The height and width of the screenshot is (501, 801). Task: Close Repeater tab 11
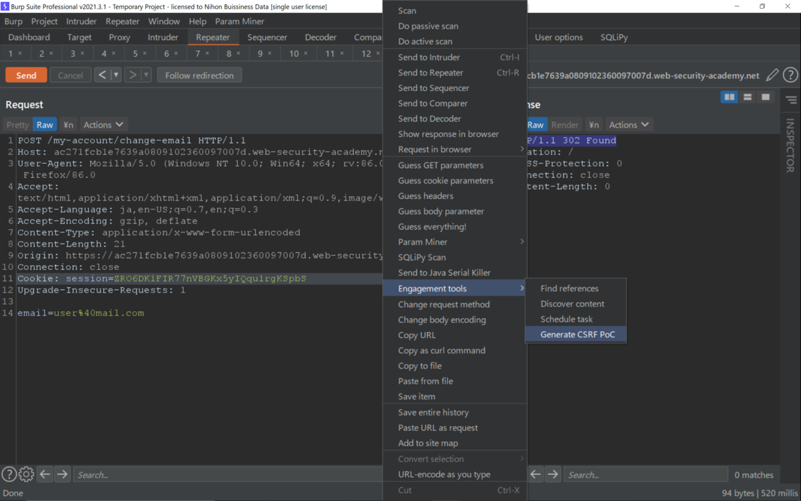coord(341,53)
